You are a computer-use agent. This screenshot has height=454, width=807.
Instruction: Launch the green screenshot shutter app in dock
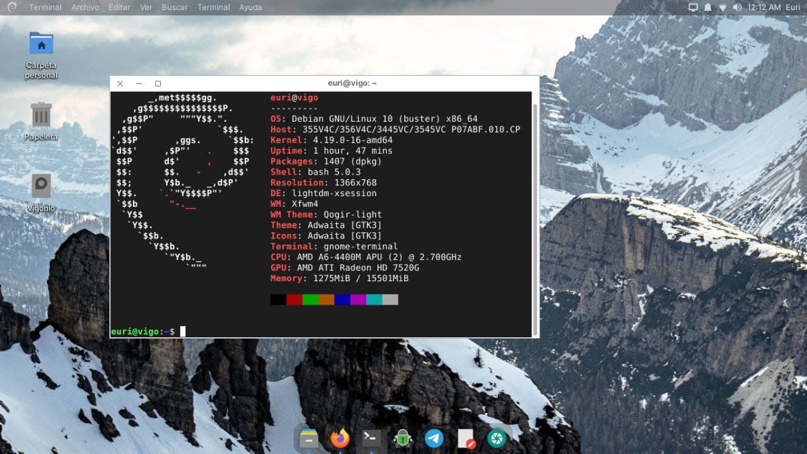click(x=497, y=438)
